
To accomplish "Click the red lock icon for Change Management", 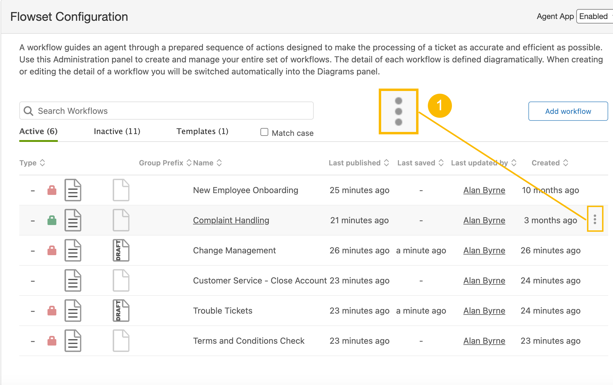I will click(x=52, y=251).
